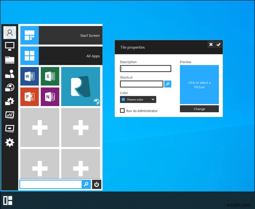This screenshot has width=255, height=209.
Task: Cancel Tile properties with X button
Action: click(x=211, y=45)
